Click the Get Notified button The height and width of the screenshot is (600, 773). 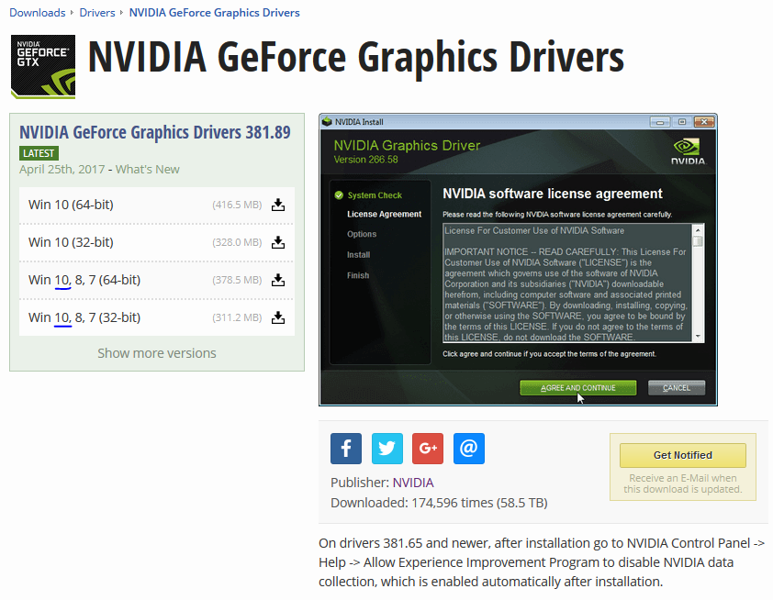click(x=683, y=455)
